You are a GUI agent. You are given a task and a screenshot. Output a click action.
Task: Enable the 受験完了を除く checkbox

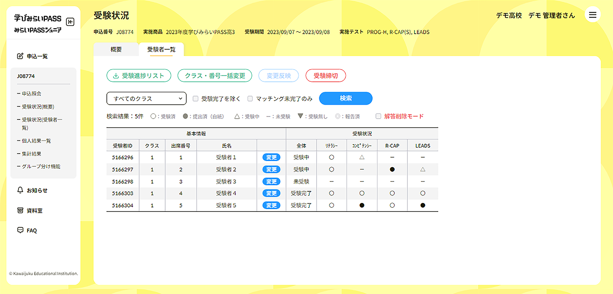pyautogui.click(x=196, y=99)
